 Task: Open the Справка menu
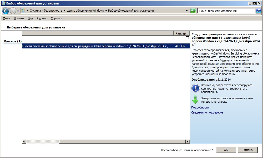pyautogui.click(x=57, y=18)
